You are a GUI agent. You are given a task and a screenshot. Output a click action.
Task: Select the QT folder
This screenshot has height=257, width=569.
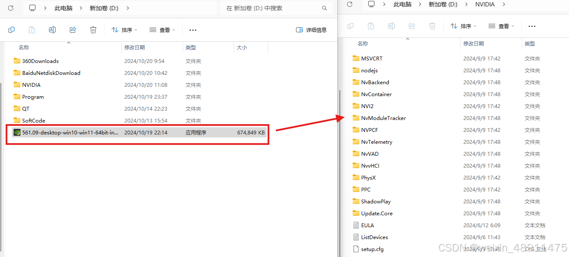click(26, 109)
